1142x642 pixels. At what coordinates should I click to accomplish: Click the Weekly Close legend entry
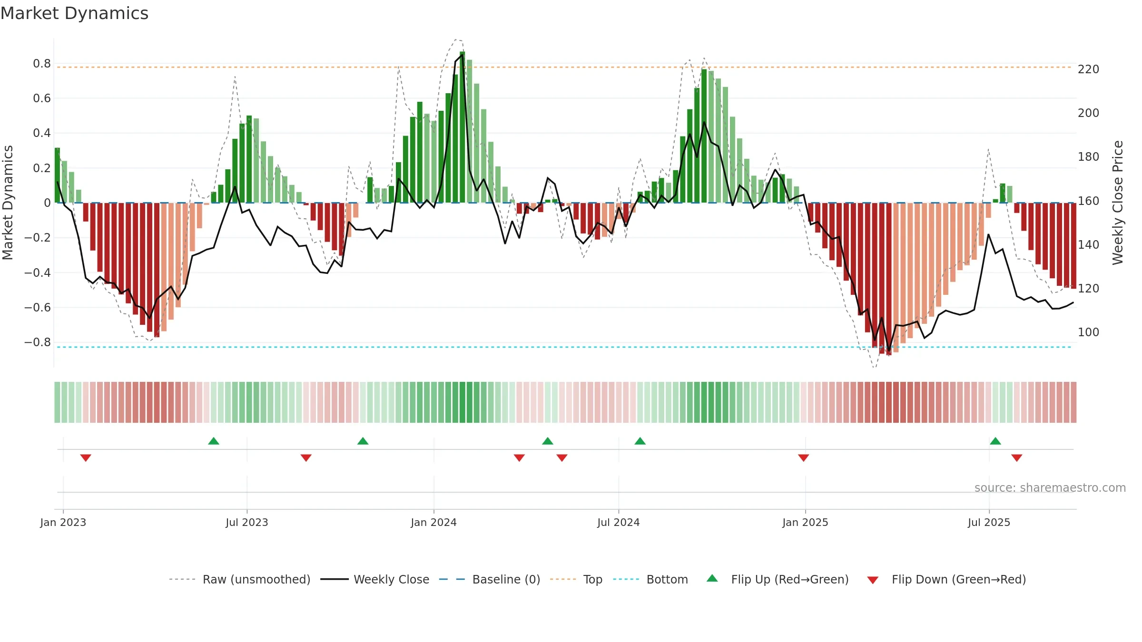(375, 579)
